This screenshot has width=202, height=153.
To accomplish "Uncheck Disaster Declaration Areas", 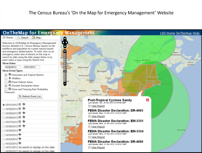I will click(x=6, y=86).
